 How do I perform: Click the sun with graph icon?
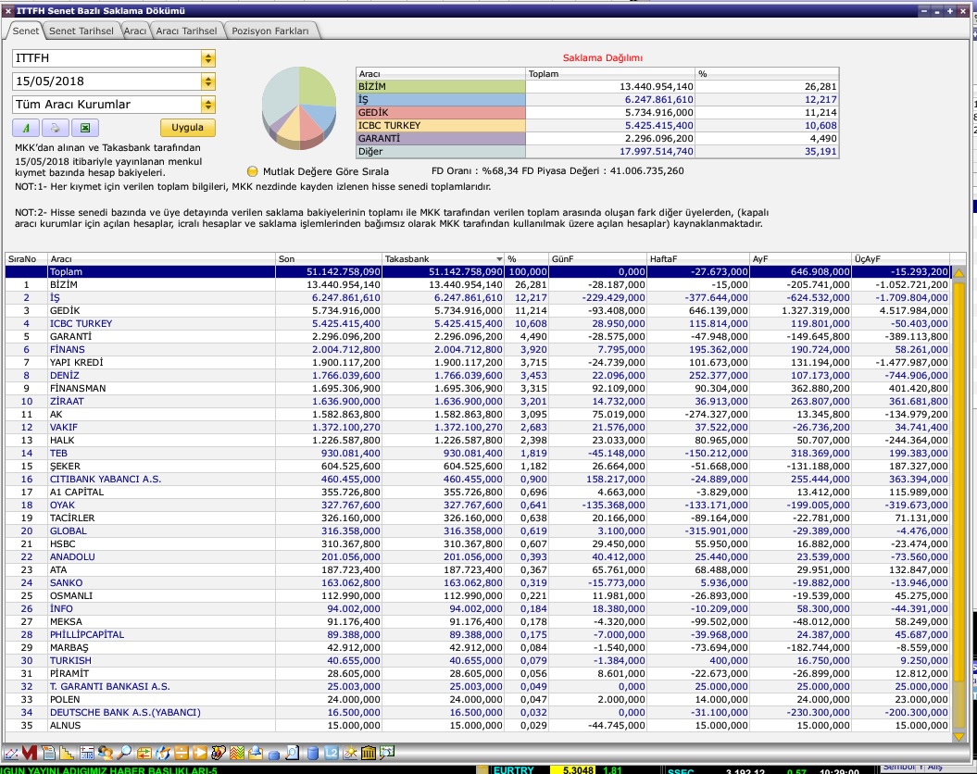(x=350, y=753)
